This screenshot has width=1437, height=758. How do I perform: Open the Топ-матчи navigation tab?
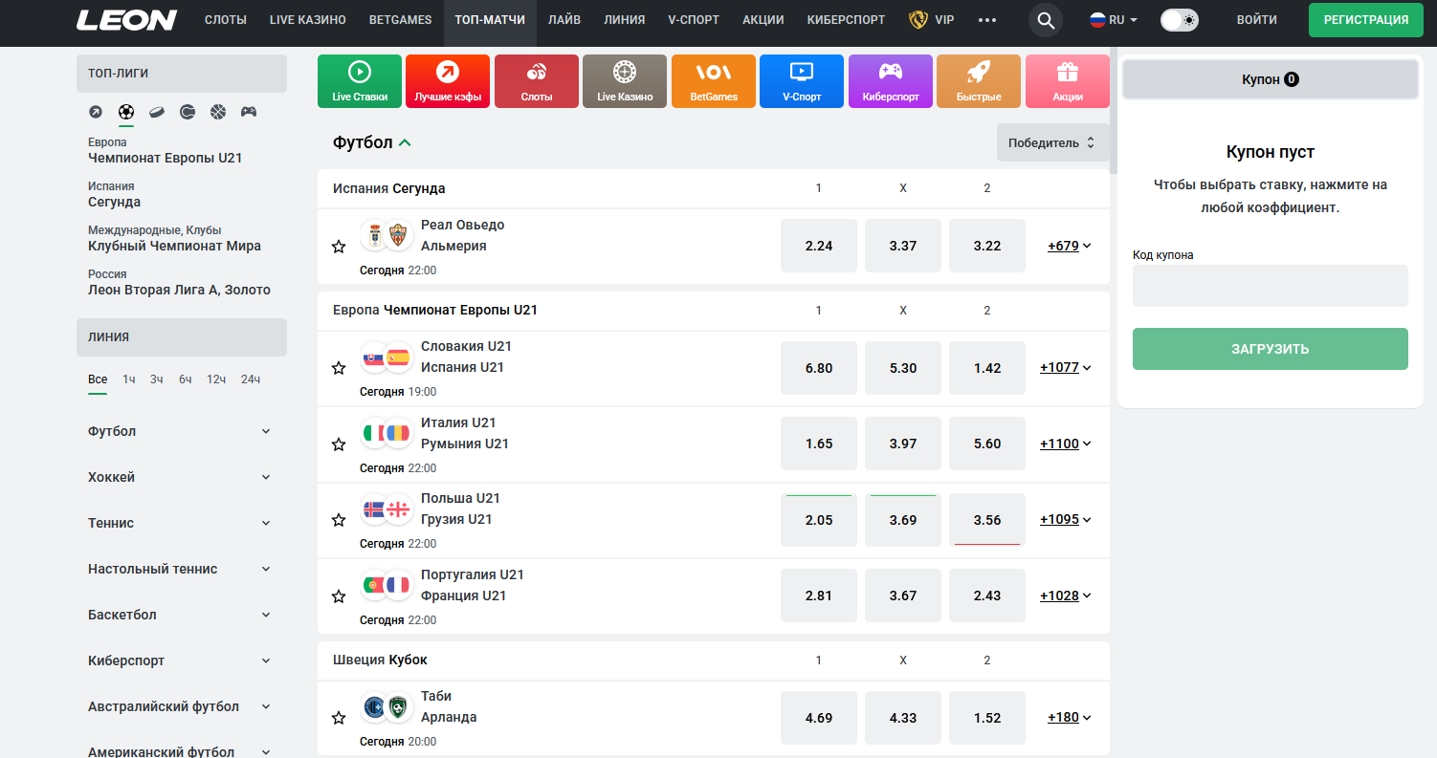pos(490,20)
